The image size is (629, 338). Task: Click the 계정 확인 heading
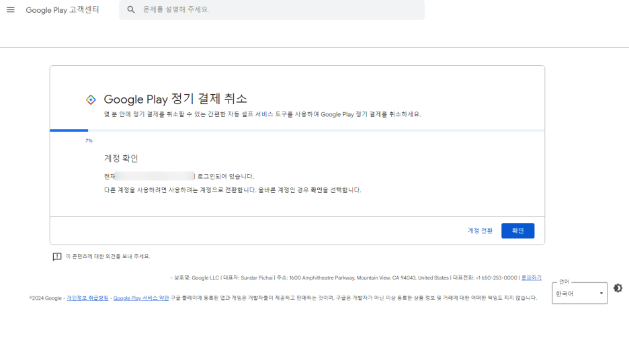pyautogui.click(x=121, y=159)
